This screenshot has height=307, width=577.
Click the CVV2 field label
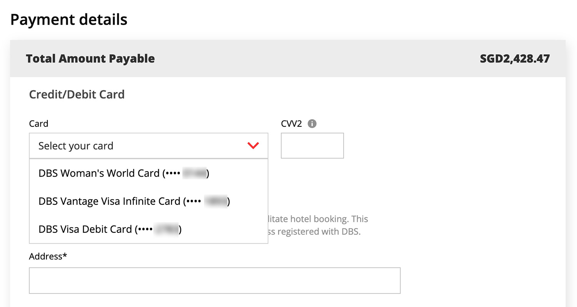(291, 124)
